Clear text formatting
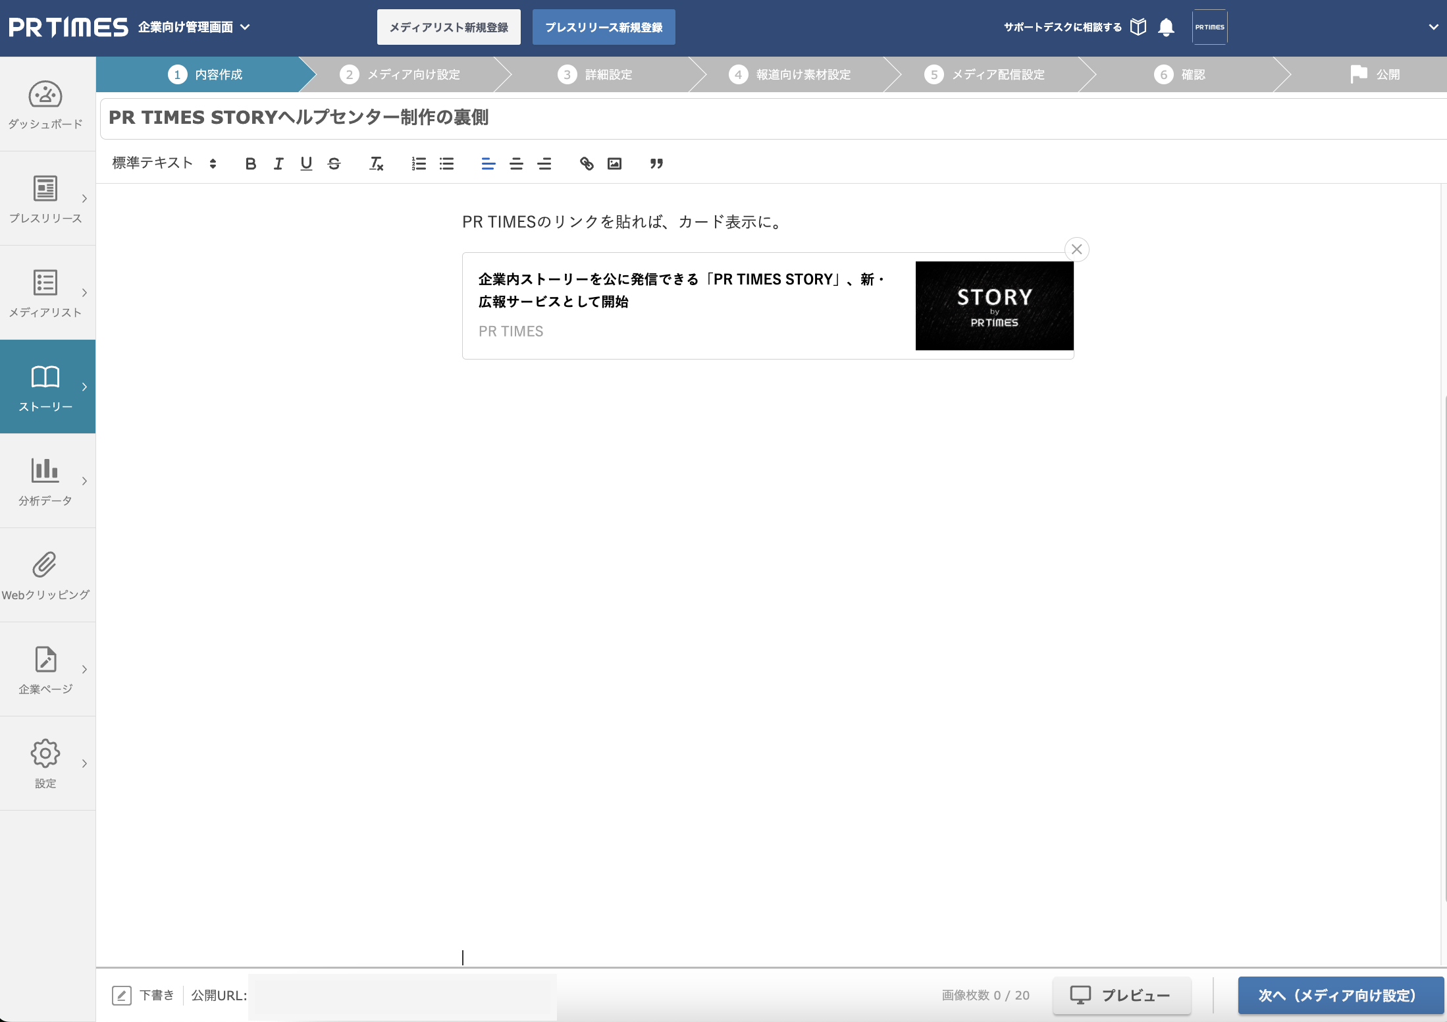 click(x=376, y=164)
